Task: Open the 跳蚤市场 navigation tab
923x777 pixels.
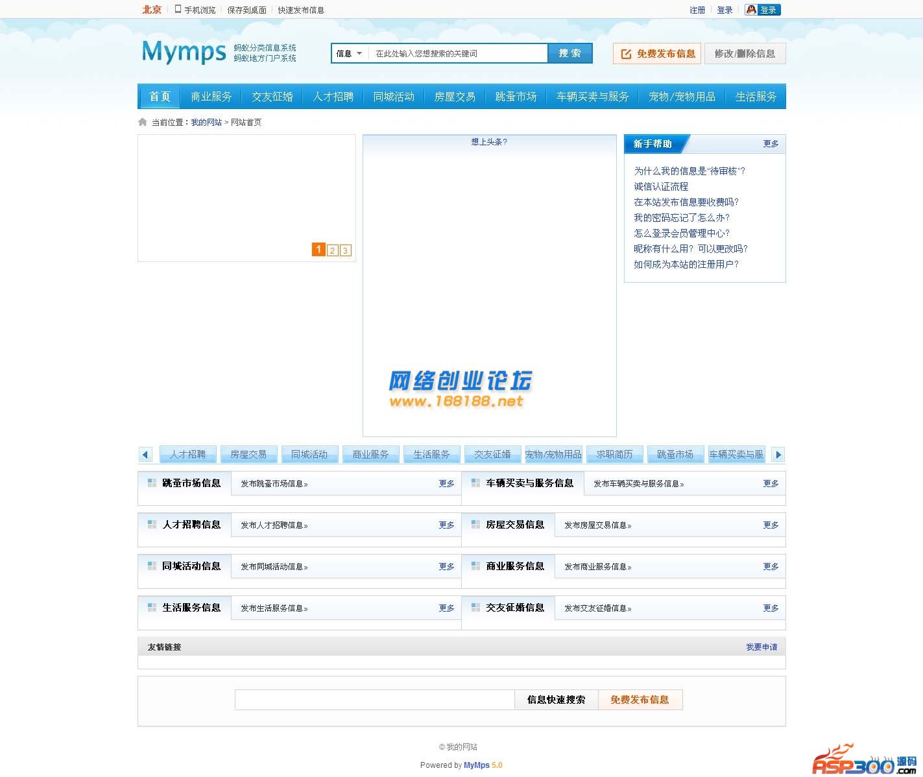Action: coord(516,96)
